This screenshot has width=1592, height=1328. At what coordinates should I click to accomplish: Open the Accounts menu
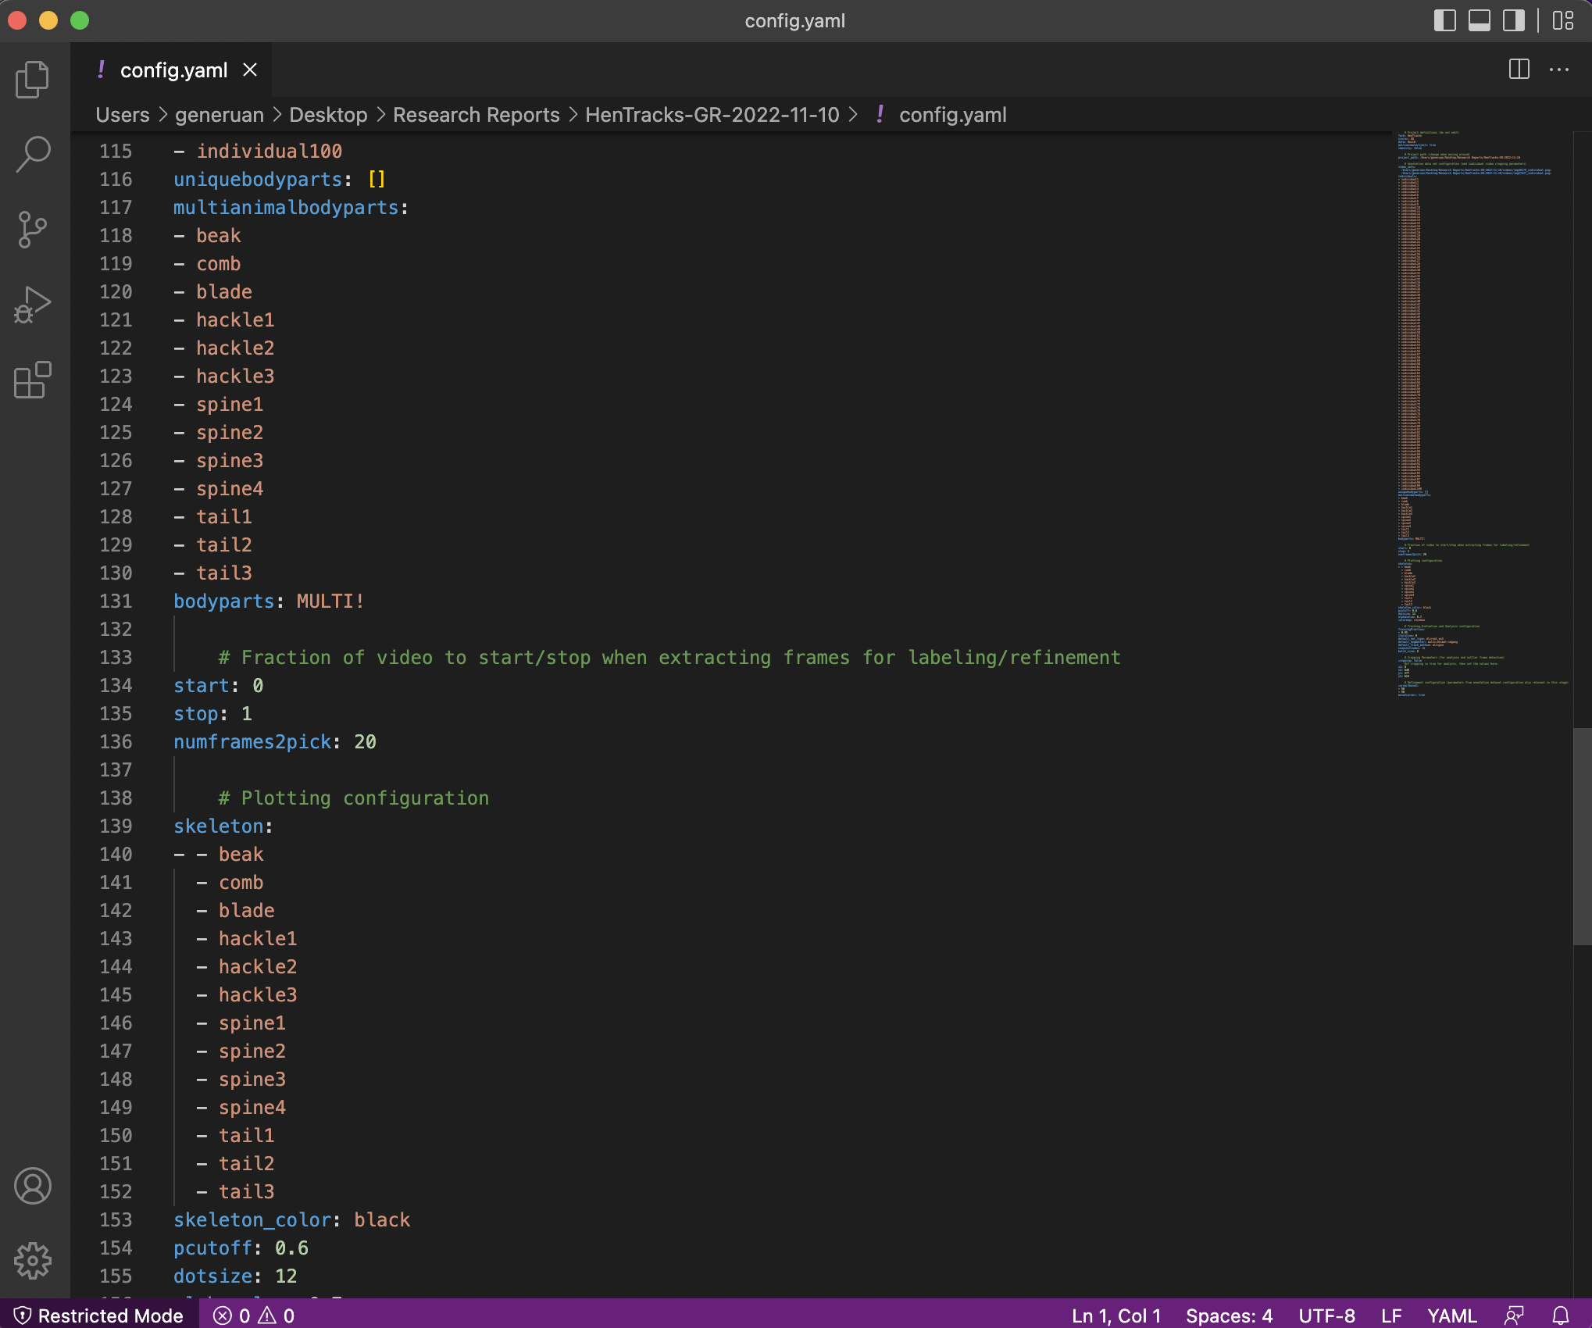32,1186
